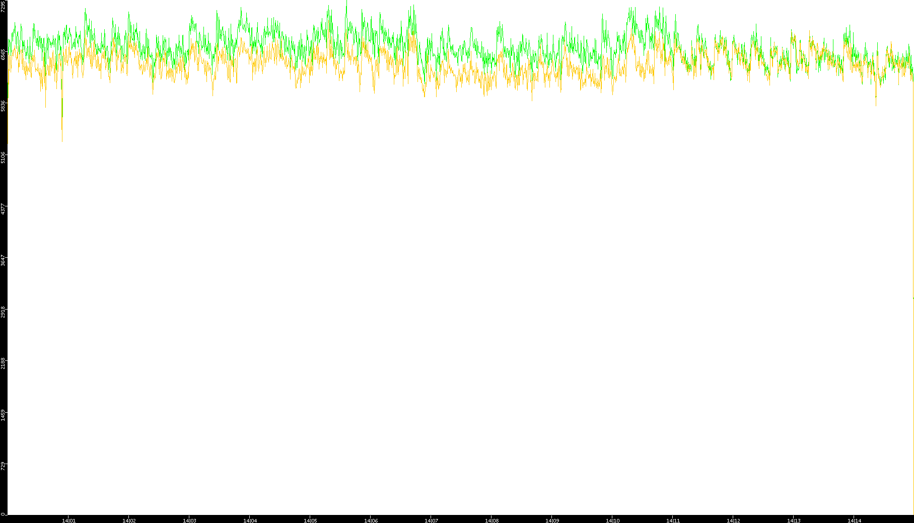Select the 6565 value axis label
This screenshot has width=914, height=523.
coord(4,54)
